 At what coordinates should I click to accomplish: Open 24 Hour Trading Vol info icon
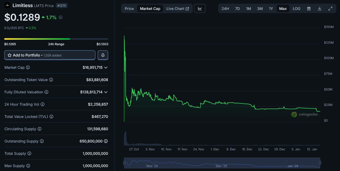coord(43,104)
